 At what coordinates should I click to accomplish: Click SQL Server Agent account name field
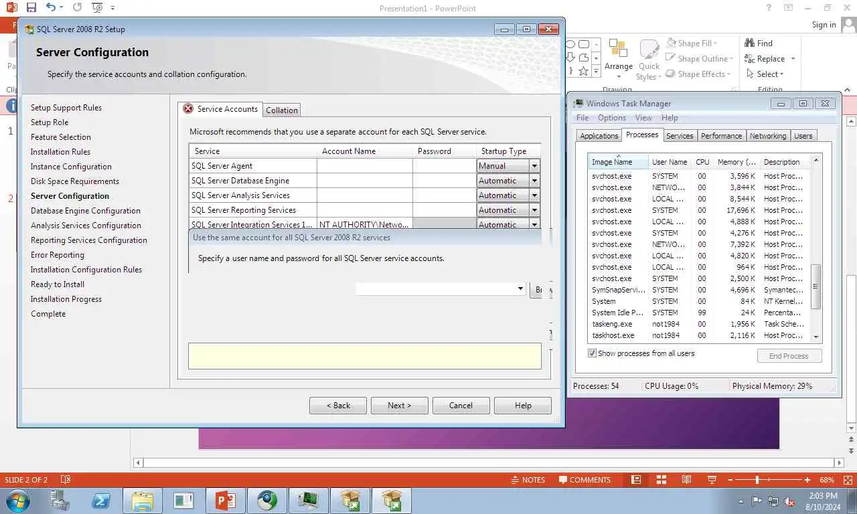coord(365,166)
